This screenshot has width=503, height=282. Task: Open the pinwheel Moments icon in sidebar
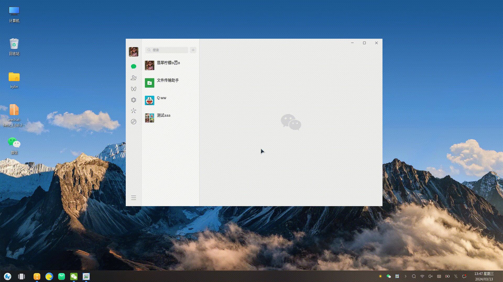(x=134, y=111)
